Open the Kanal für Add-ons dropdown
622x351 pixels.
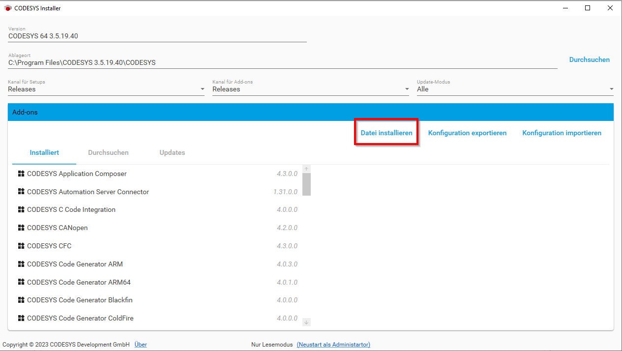pyautogui.click(x=311, y=89)
